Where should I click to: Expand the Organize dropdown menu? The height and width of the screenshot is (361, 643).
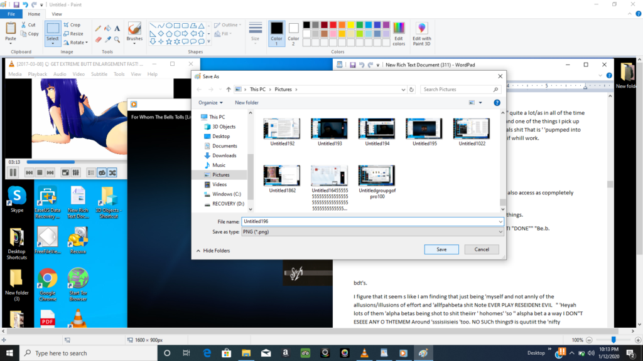pyautogui.click(x=210, y=103)
